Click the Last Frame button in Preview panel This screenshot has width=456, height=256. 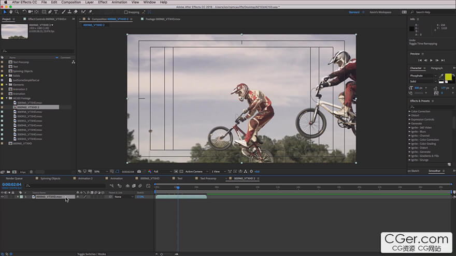coord(443,61)
